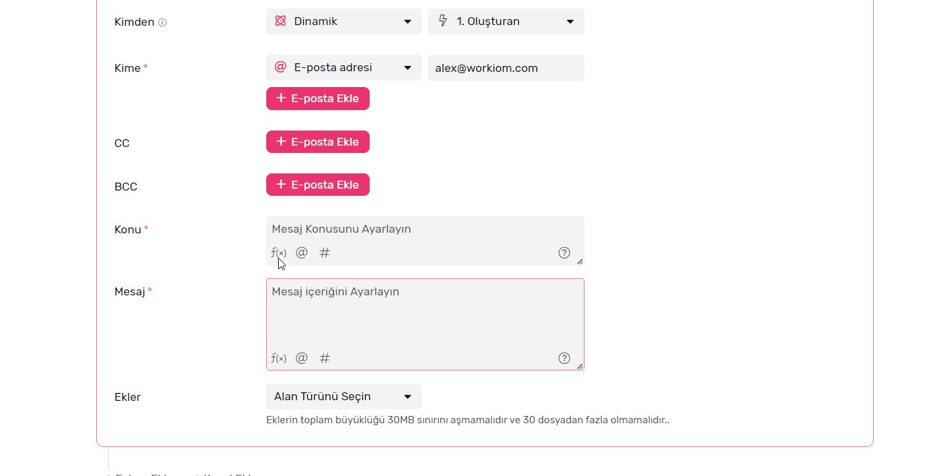Open the Dinamik sender type dropdown
Screen dimensions: 939x476
(344, 21)
